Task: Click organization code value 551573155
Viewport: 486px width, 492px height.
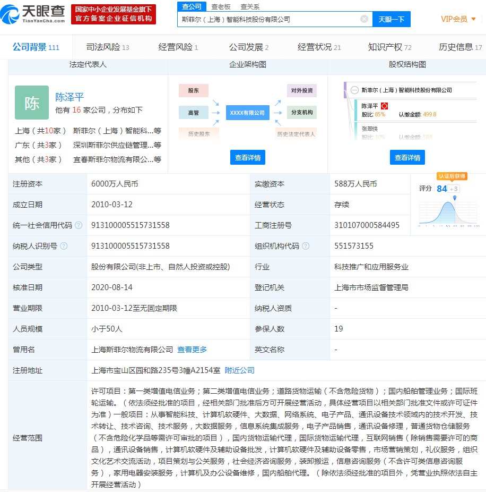Action: tap(354, 246)
